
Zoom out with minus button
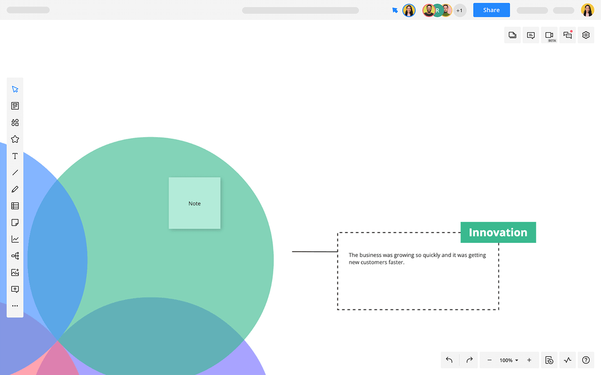coord(489,360)
